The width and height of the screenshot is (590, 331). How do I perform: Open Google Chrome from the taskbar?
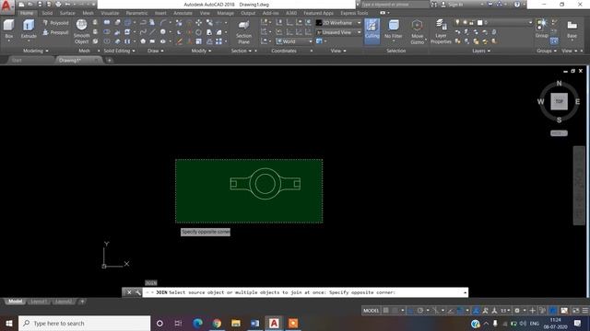click(217, 323)
